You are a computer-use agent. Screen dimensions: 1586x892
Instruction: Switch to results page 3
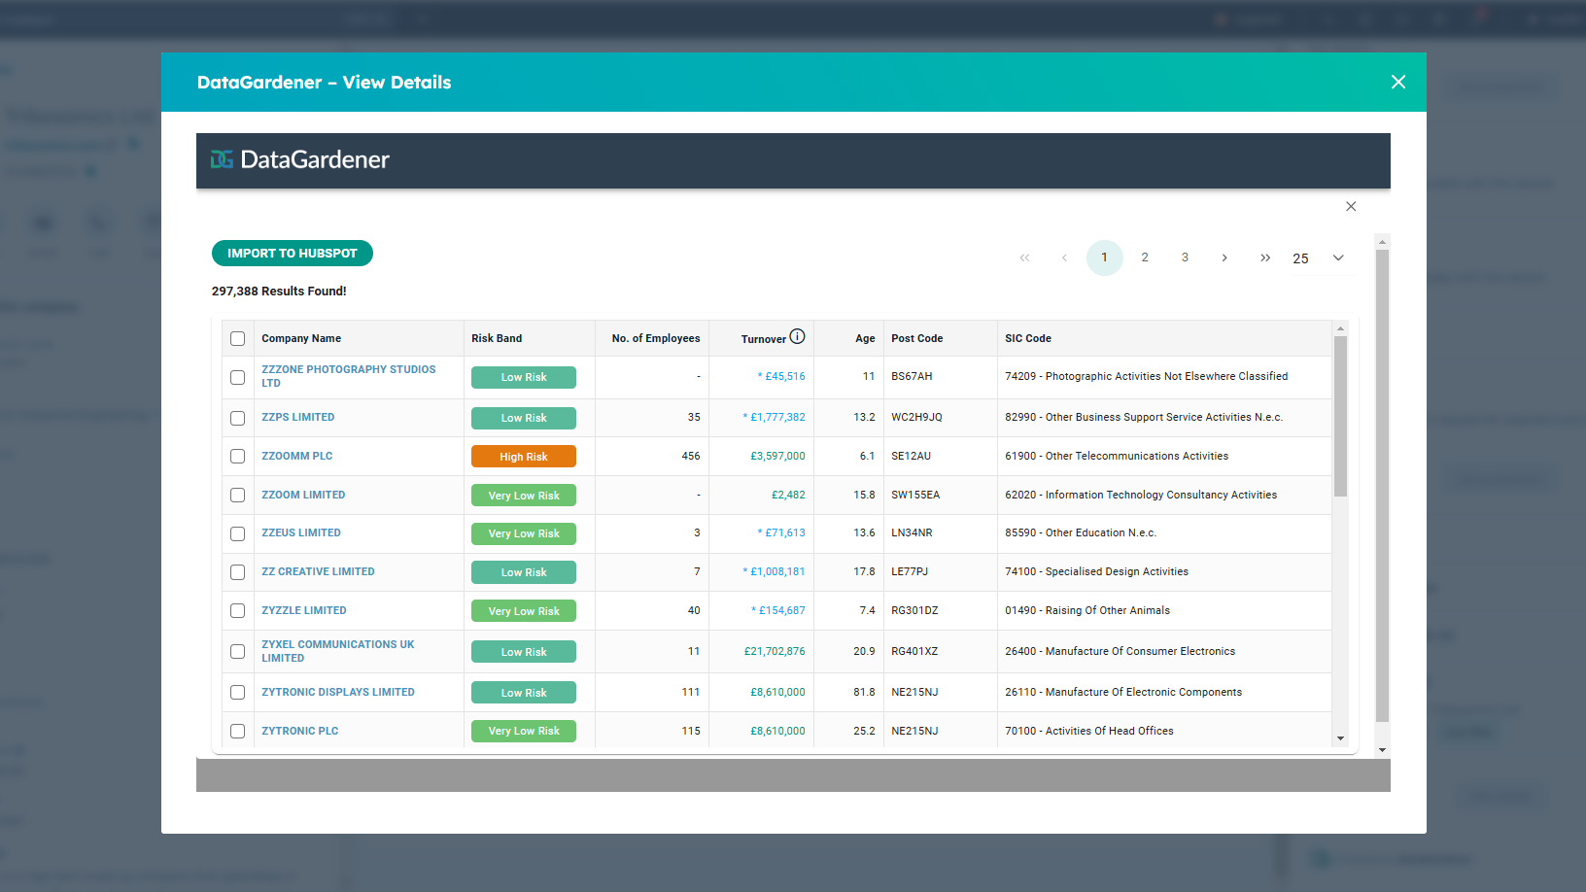(x=1185, y=257)
